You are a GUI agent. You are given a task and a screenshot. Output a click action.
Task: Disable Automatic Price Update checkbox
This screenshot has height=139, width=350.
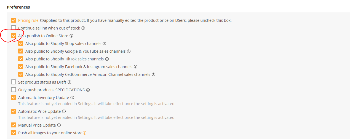coord(14,111)
